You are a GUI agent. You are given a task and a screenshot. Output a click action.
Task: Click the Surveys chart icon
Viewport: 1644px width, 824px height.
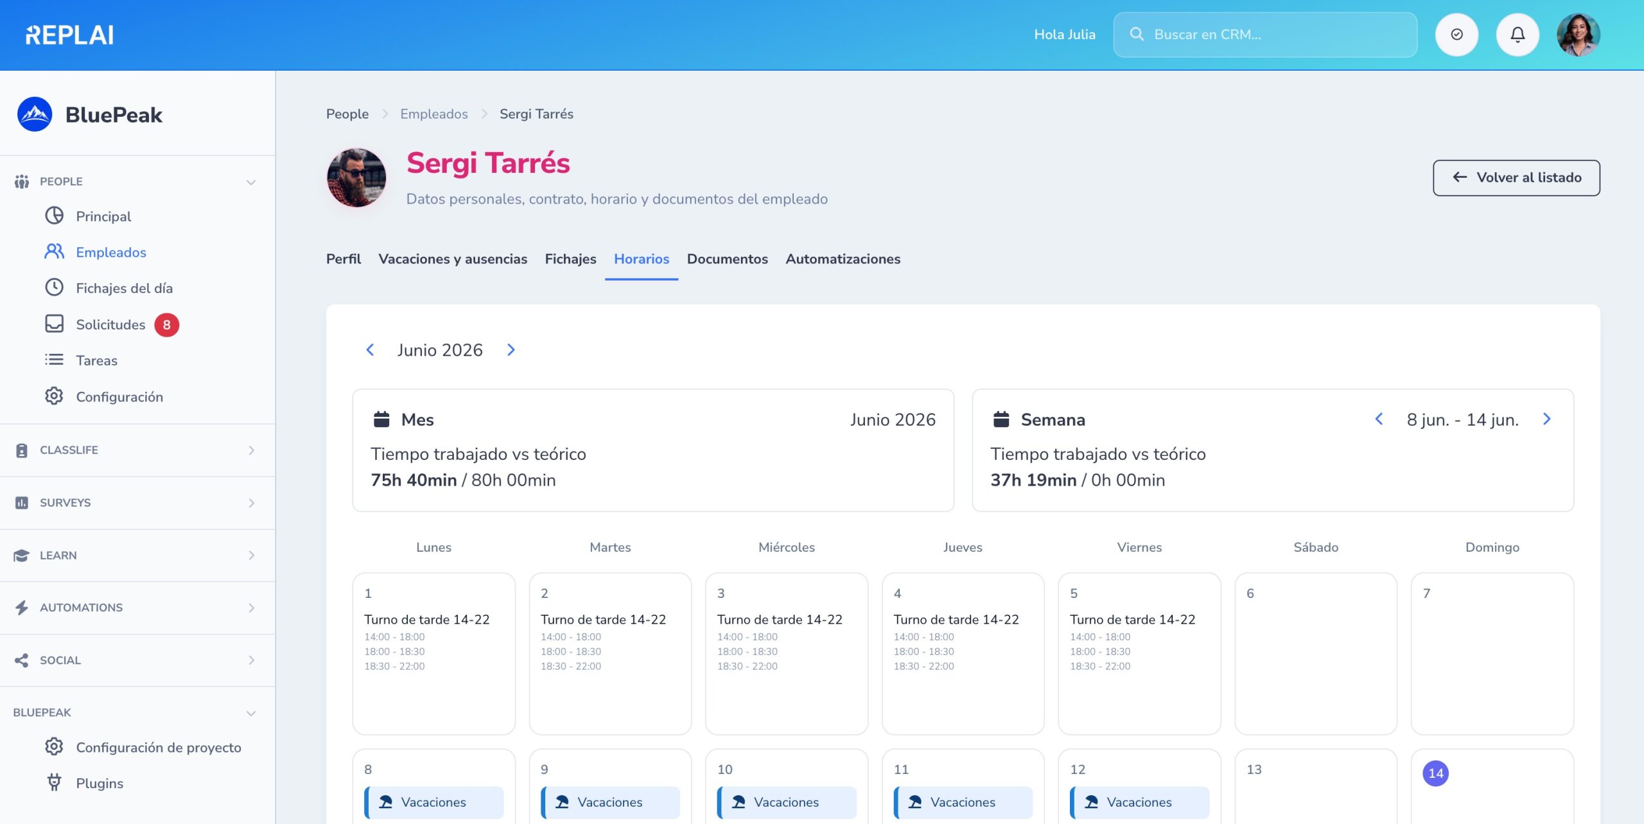click(22, 503)
